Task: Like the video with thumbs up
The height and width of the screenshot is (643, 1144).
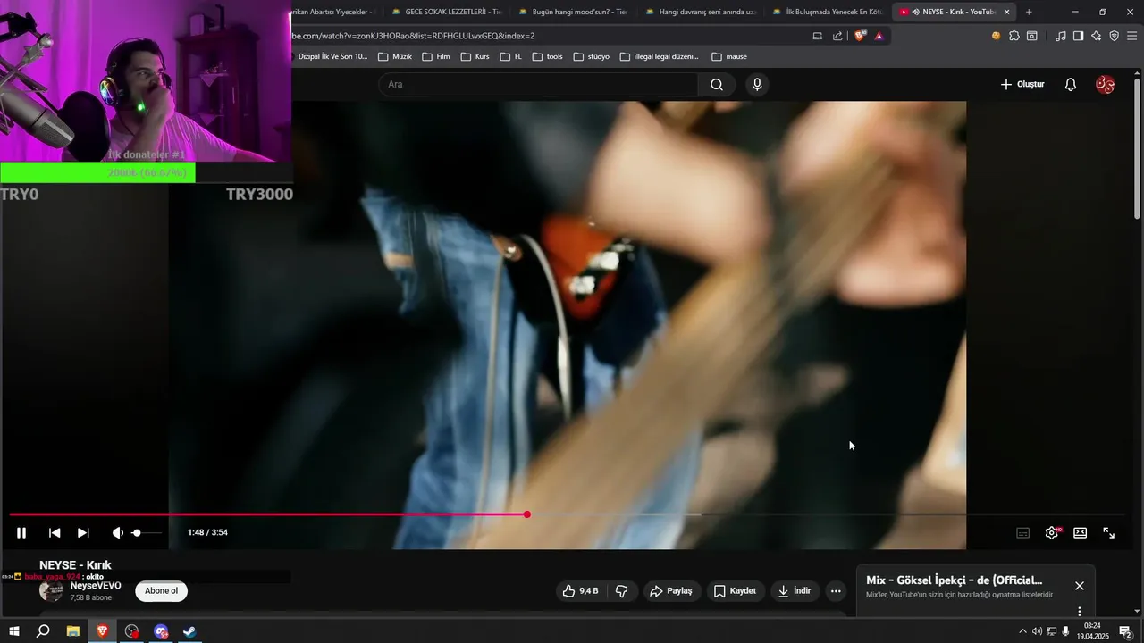Action: [x=580, y=590]
